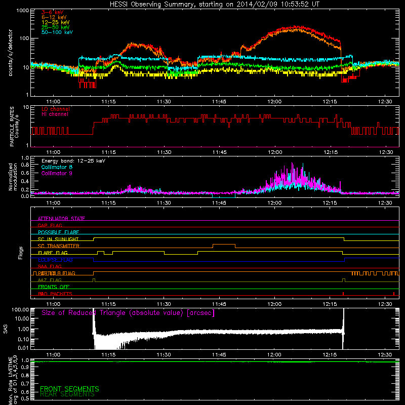Click 11:15 time label under particle rates plot

click(108, 152)
